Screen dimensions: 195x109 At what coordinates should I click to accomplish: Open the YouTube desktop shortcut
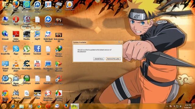[37, 65]
